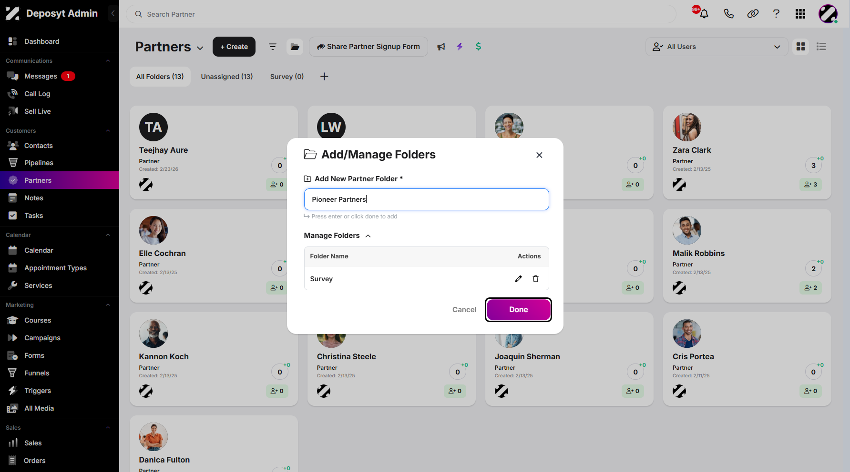Click the purple lightning bolt icon
The width and height of the screenshot is (850, 472).
pos(460,47)
